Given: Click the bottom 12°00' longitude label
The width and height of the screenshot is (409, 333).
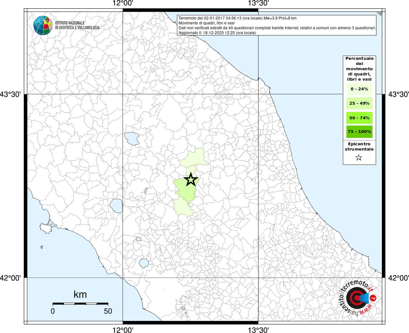Looking at the screenshot, I should (x=123, y=330).
